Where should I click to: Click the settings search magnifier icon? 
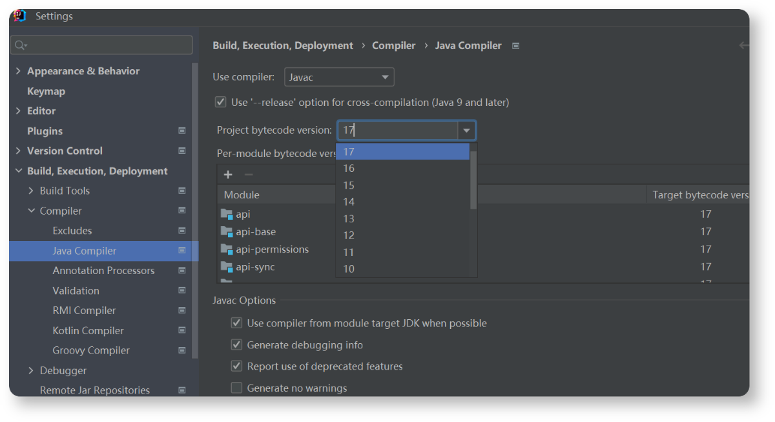tap(20, 45)
